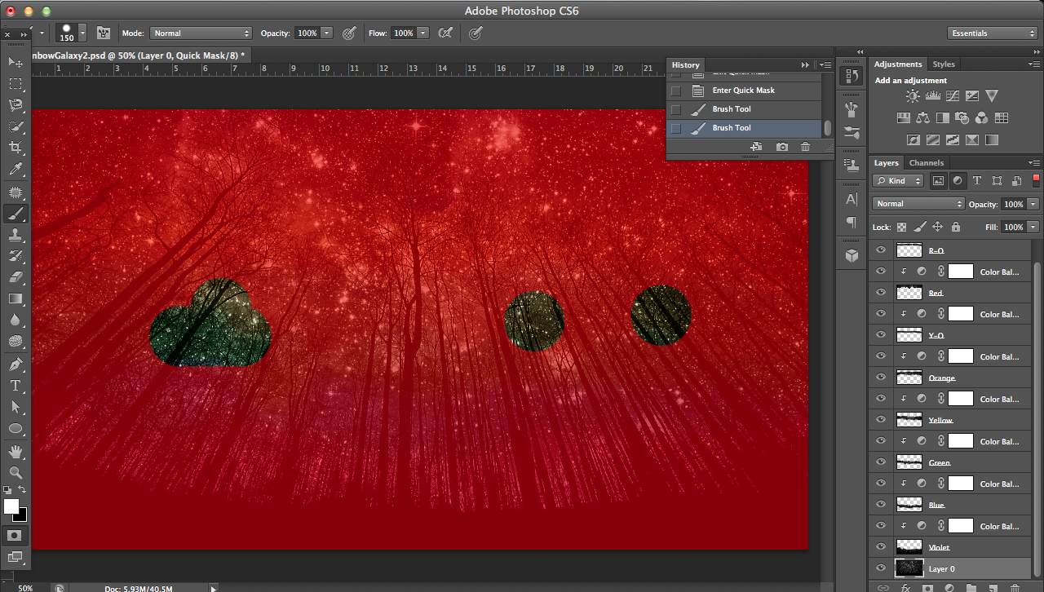Create new snapshot in History panel
The image size is (1044, 592).
coord(782,147)
